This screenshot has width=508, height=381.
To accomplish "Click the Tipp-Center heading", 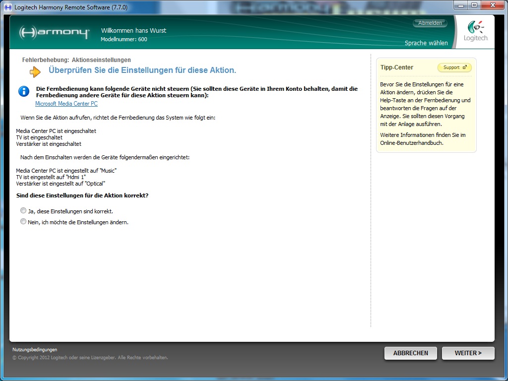I will pos(396,67).
